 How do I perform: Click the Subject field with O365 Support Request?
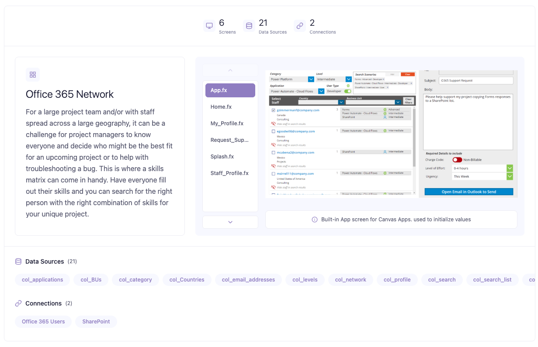pyautogui.click(x=476, y=80)
